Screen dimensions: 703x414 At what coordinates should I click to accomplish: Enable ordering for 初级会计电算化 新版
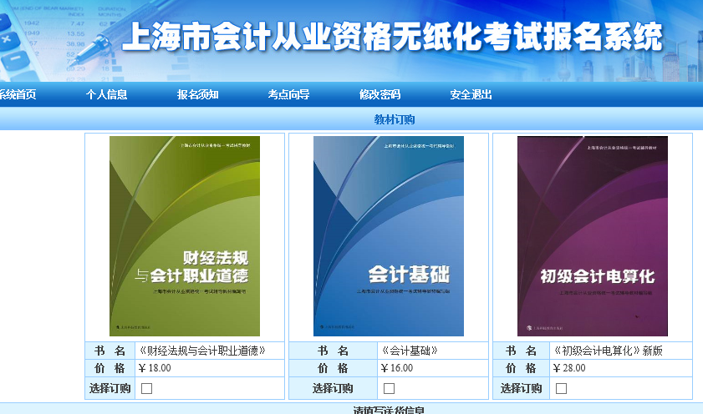(562, 388)
